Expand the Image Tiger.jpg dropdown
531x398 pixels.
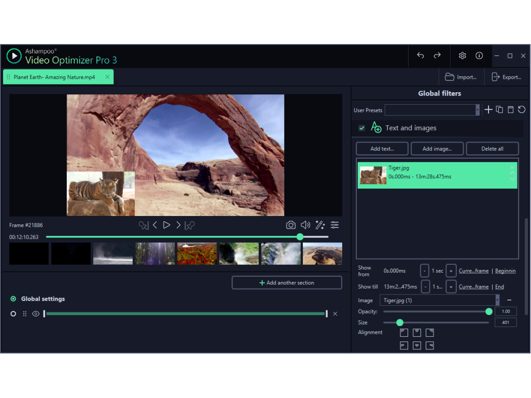(x=497, y=300)
